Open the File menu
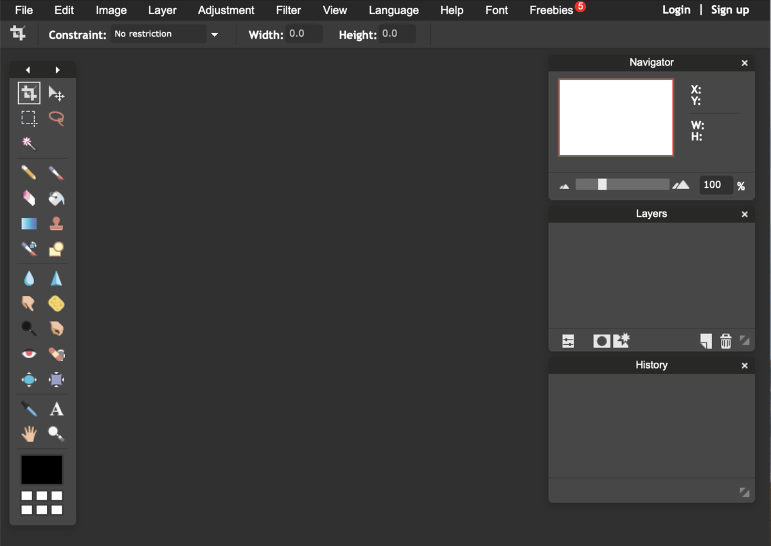Viewport: 771px width, 546px height. (x=24, y=10)
